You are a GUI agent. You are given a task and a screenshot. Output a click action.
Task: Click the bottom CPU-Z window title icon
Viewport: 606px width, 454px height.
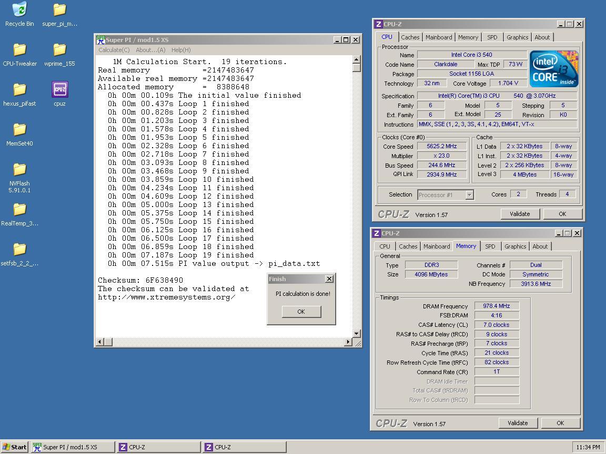click(377, 233)
